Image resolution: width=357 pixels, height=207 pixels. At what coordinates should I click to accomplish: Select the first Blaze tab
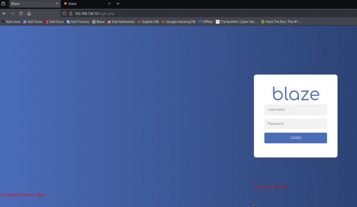31,3
